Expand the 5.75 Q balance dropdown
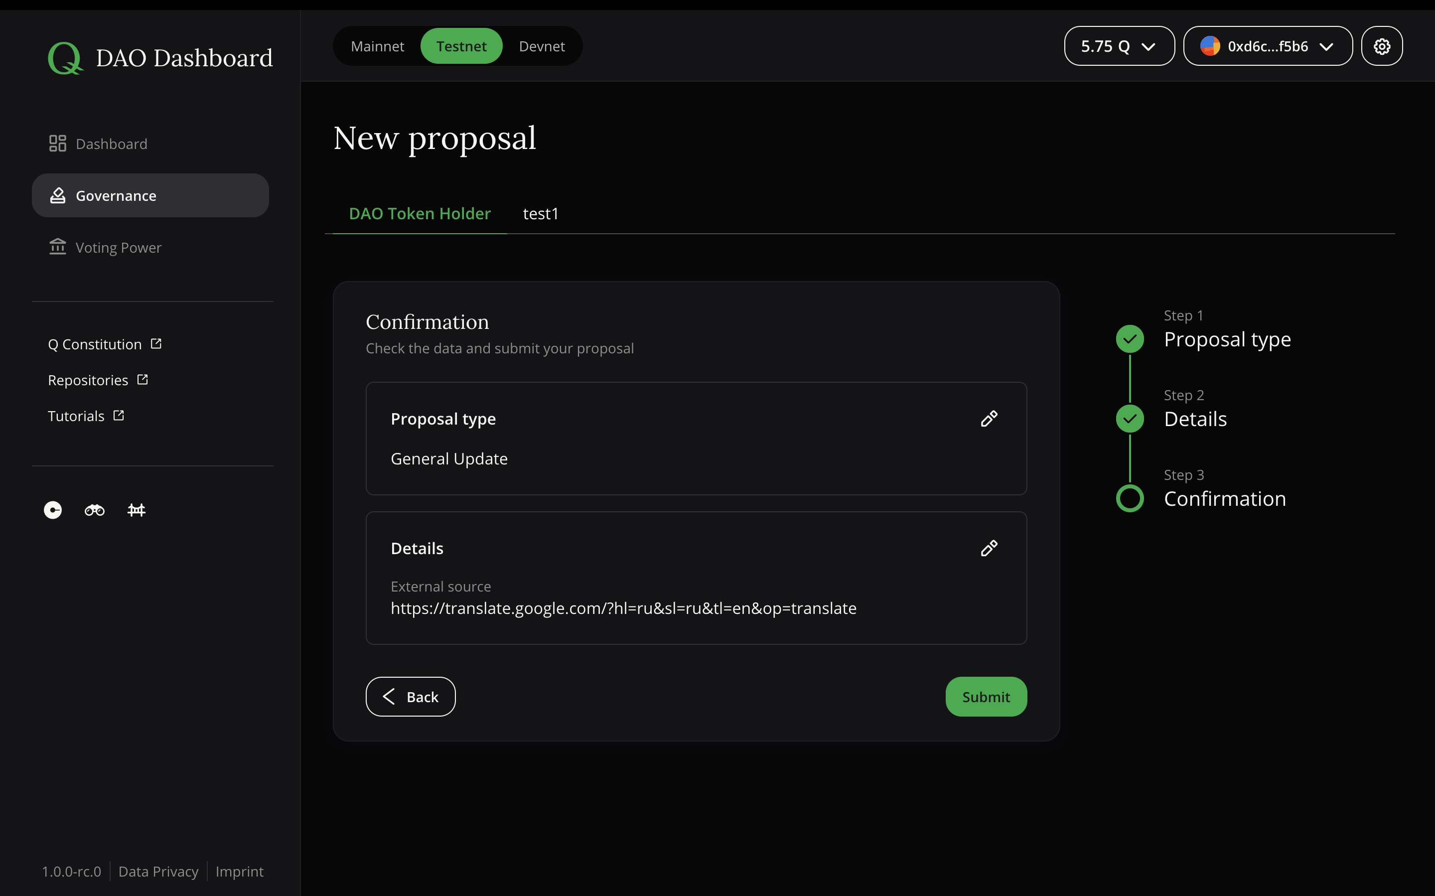This screenshot has width=1435, height=896. (1119, 46)
